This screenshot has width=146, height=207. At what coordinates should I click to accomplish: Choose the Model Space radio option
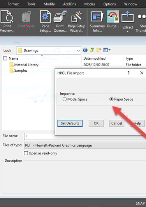click(75, 99)
